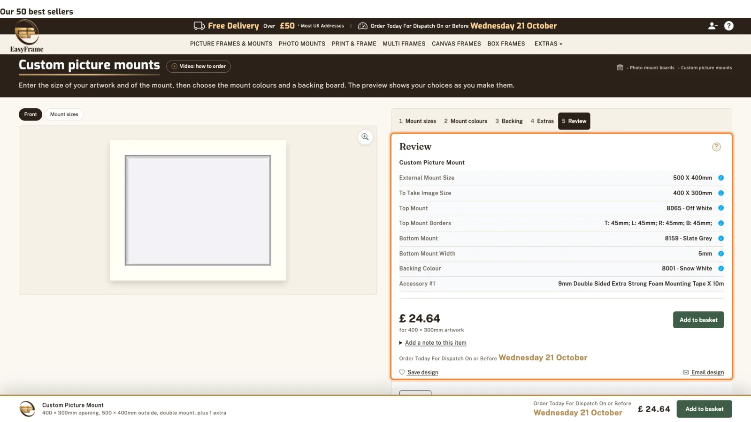Show info for To Take Image Size

(x=721, y=193)
